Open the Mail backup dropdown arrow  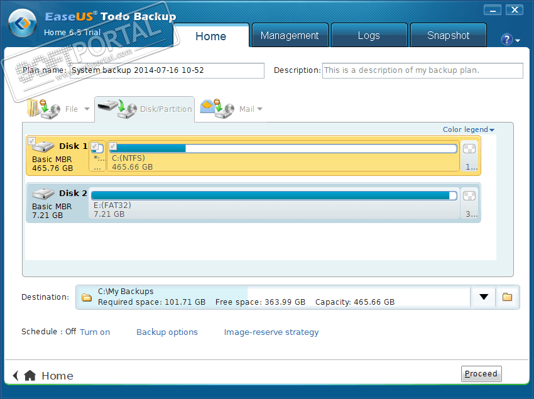[260, 109]
